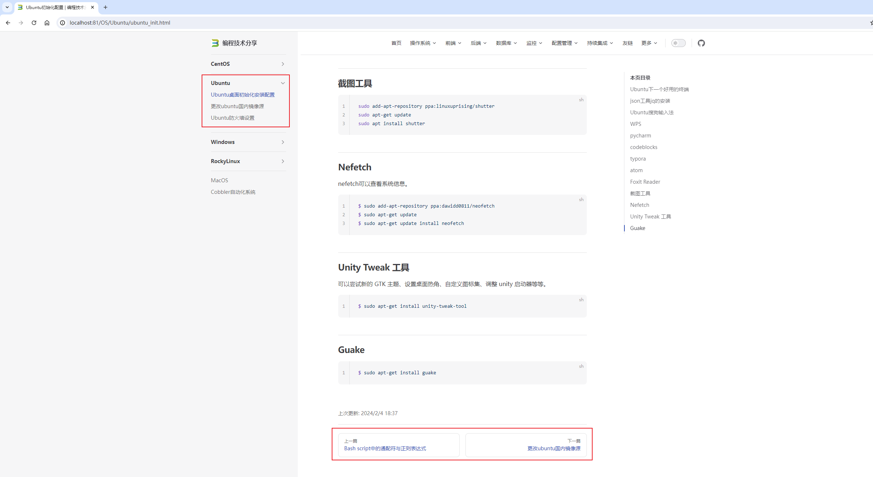The height and width of the screenshot is (477, 873).
Task: Toggle the dark mode switch
Action: pos(678,43)
